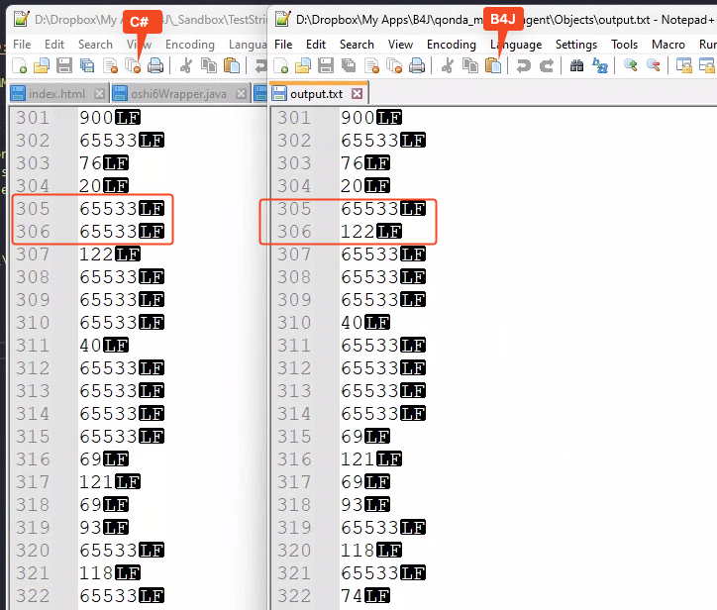Click Close document icon in output.txt window
717x610 pixels.
(x=371, y=65)
